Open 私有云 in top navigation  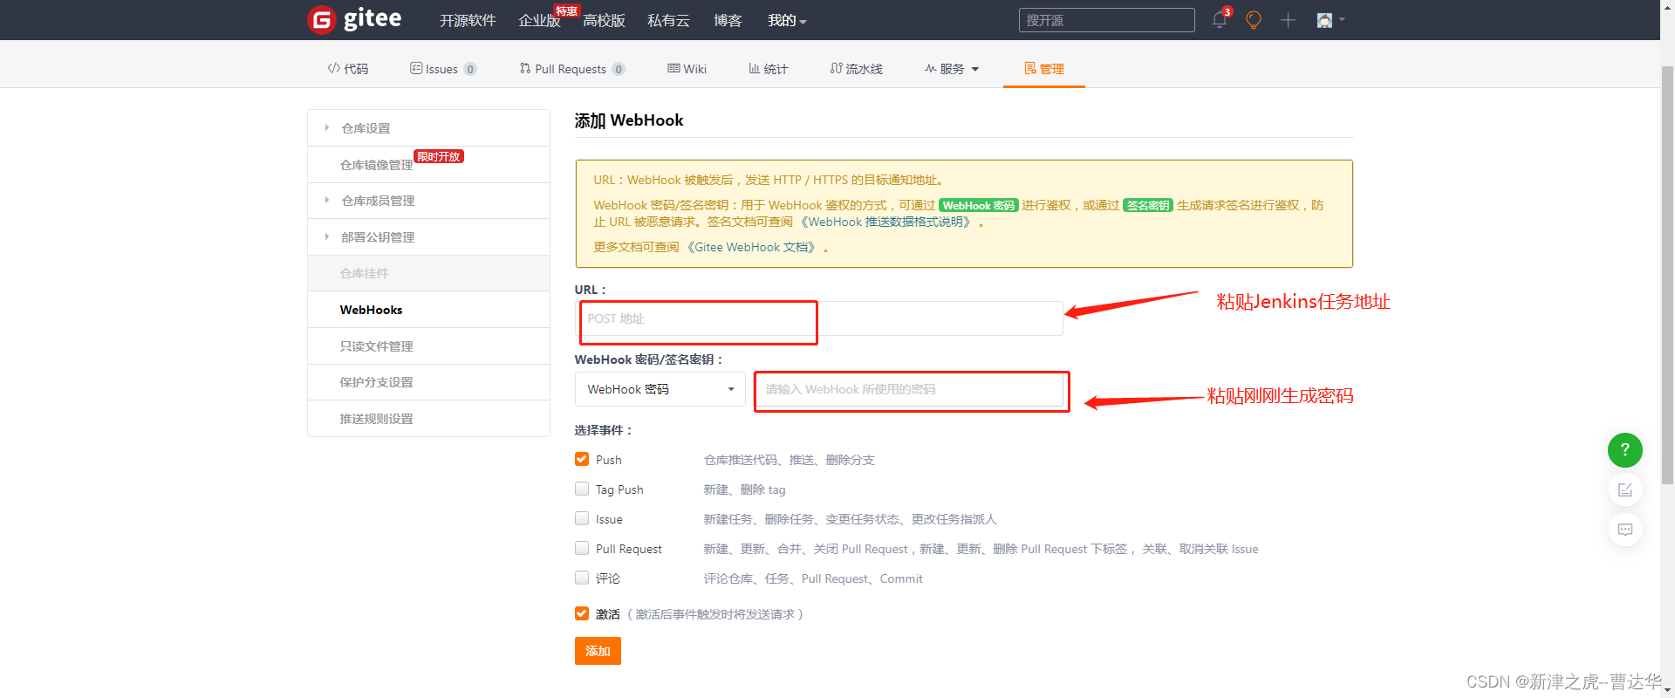coord(668,20)
